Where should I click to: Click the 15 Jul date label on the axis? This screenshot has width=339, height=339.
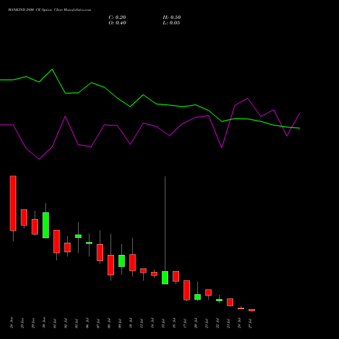[163, 323]
